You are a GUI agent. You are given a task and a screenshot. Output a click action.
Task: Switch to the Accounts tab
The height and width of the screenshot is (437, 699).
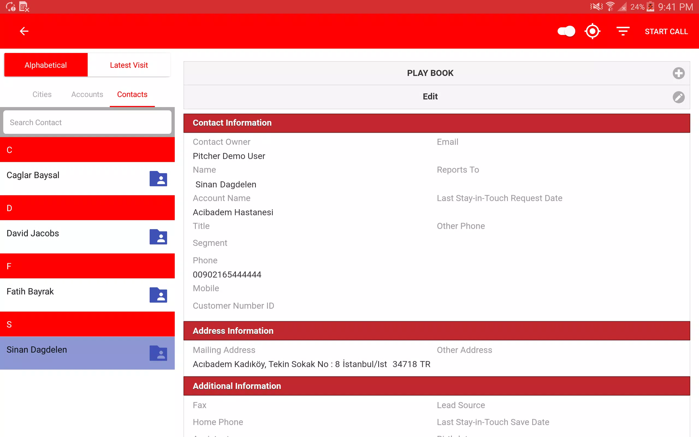pyautogui.click(x=87, y=95)
